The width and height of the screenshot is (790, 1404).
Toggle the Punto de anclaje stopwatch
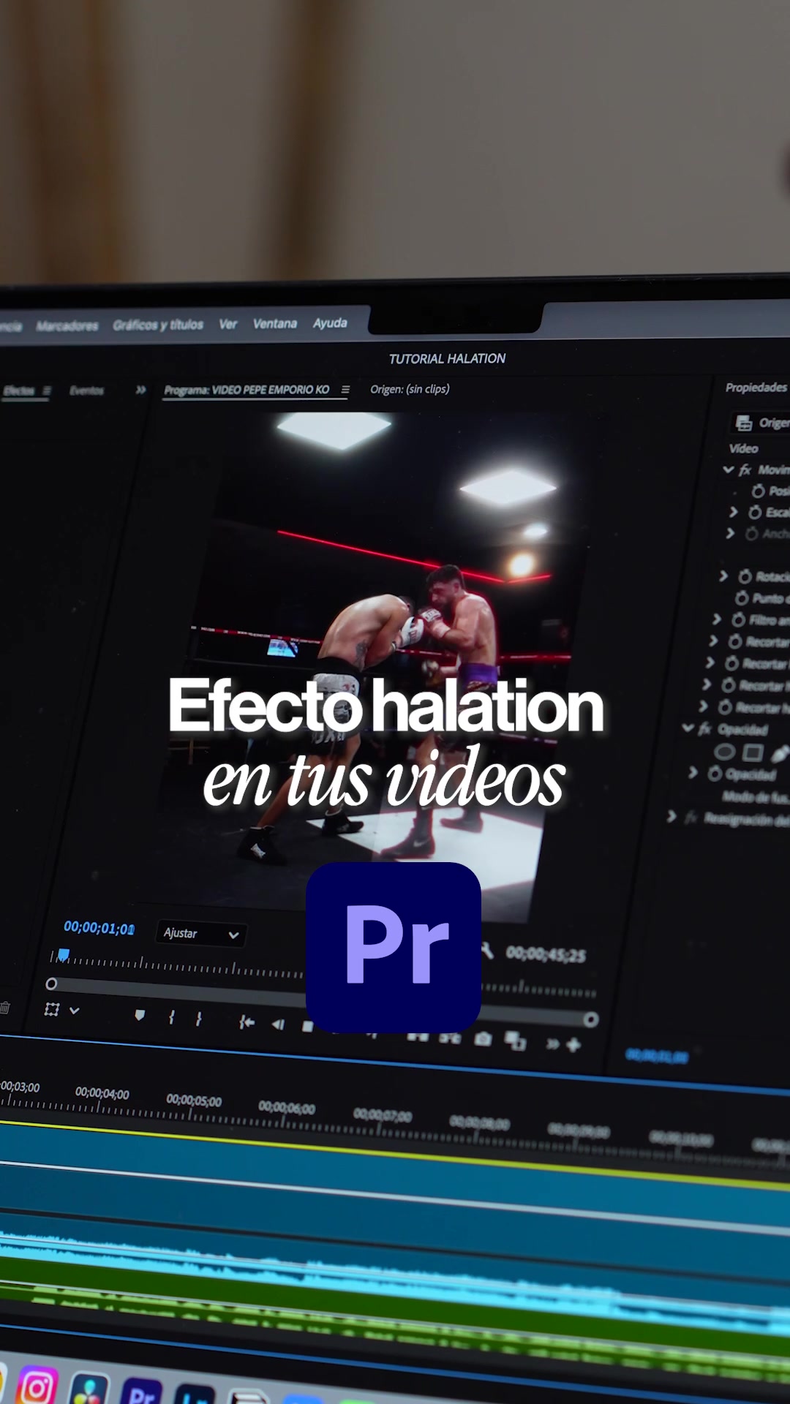pyautogui.click(x=742, y=598)
